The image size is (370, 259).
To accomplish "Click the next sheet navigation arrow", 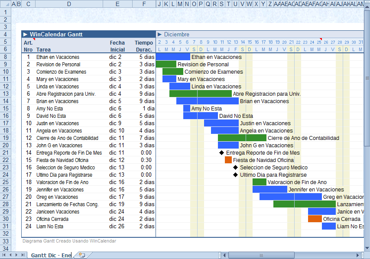I will pos(17,255).
